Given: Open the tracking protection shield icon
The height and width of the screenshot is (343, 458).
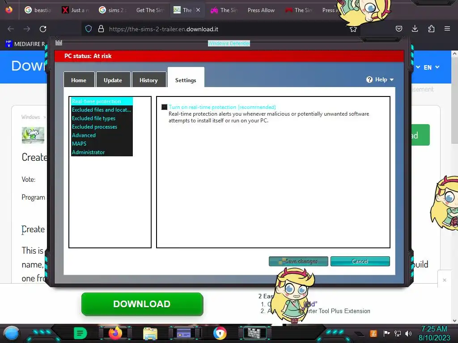Looking at the screenshot, I should pos(89,29).
